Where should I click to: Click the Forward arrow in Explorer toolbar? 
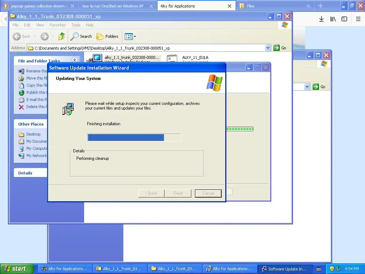tap(45, 36)
